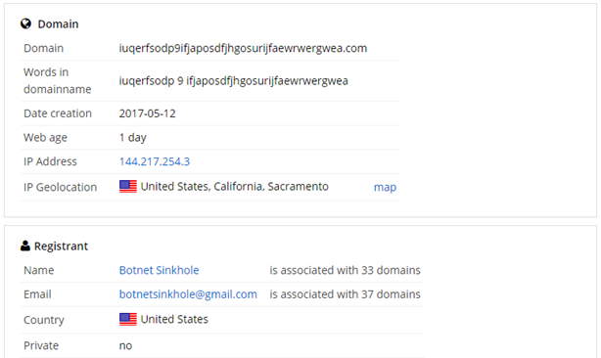This screenshot has height=358, width=601.
Task: Click the Registrant section heading
Action: (61, 246)
